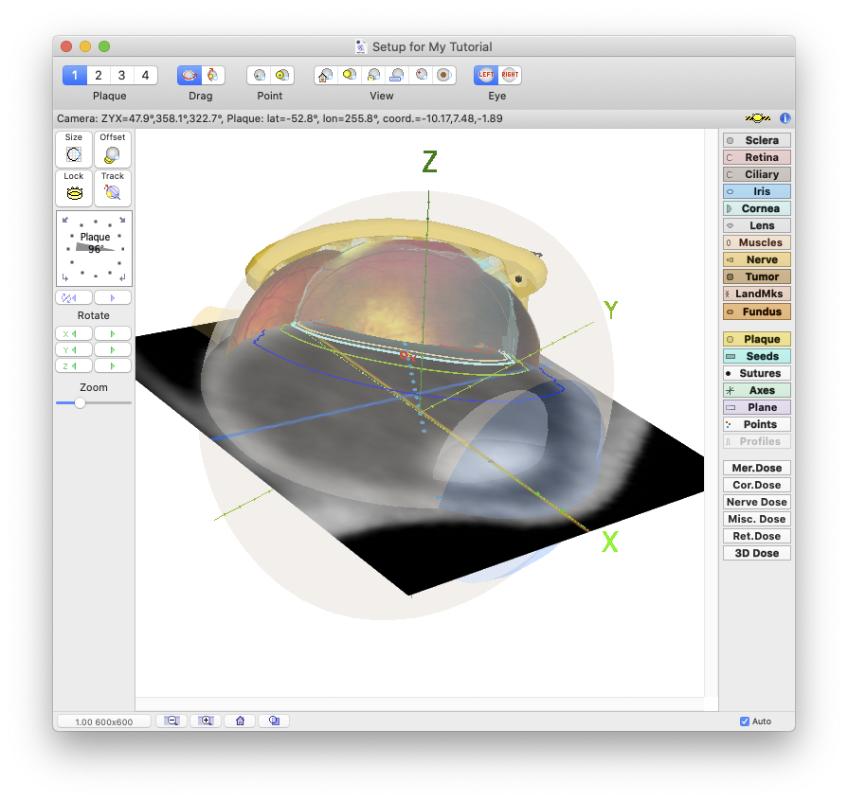Click the third View preset icon

click(373, 75)
